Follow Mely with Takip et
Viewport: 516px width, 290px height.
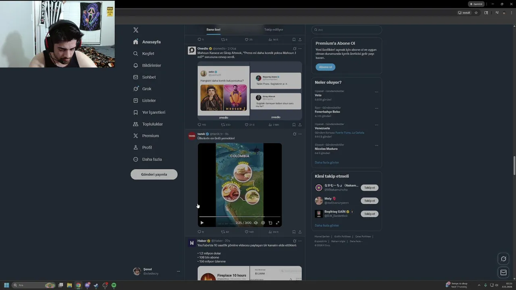tap(370, 201)
